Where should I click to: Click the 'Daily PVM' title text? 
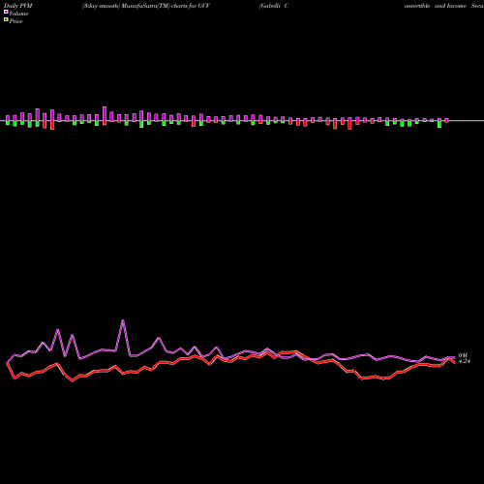pos(18,6)
